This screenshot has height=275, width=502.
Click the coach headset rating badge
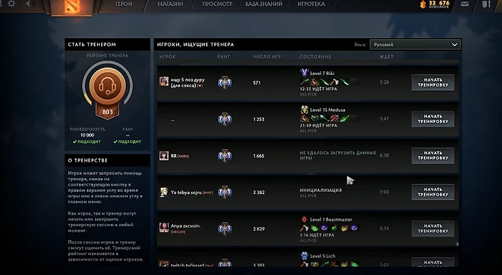click(x=107, y=86)
